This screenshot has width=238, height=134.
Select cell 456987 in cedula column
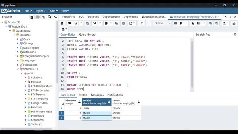pyautogui.click(x=126, y=113)
